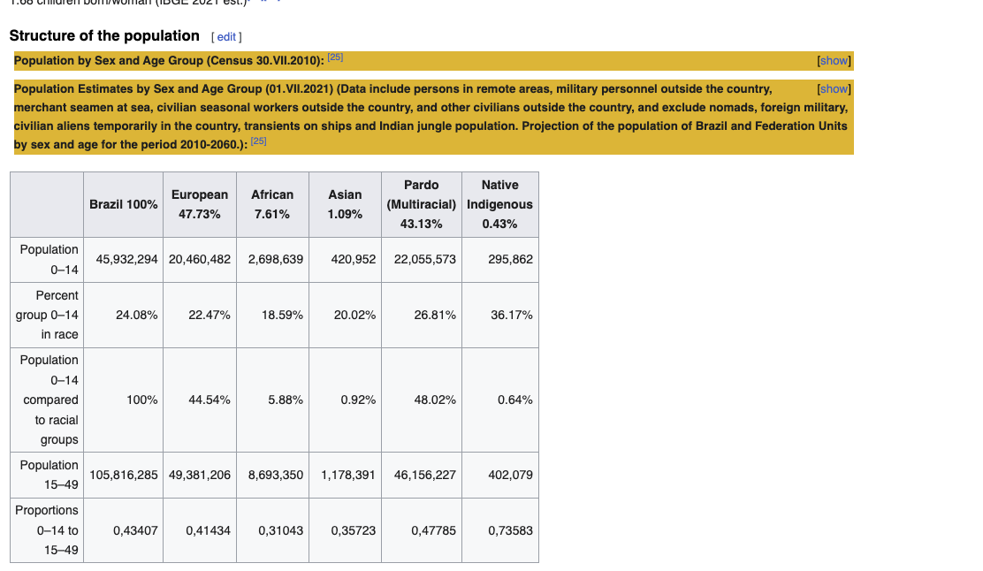This screenshot has height=571, width=983.
Task: Click the Asian 1.09% column header
Action: (346, 205)
